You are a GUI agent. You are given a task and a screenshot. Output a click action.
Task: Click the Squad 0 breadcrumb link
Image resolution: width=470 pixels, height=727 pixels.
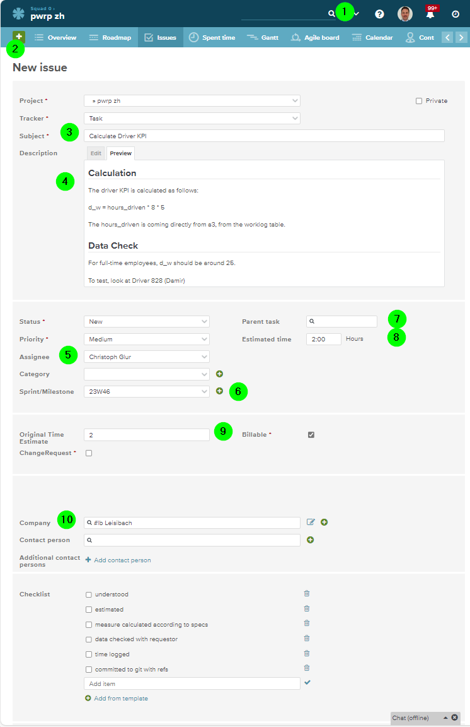point(42,8)
